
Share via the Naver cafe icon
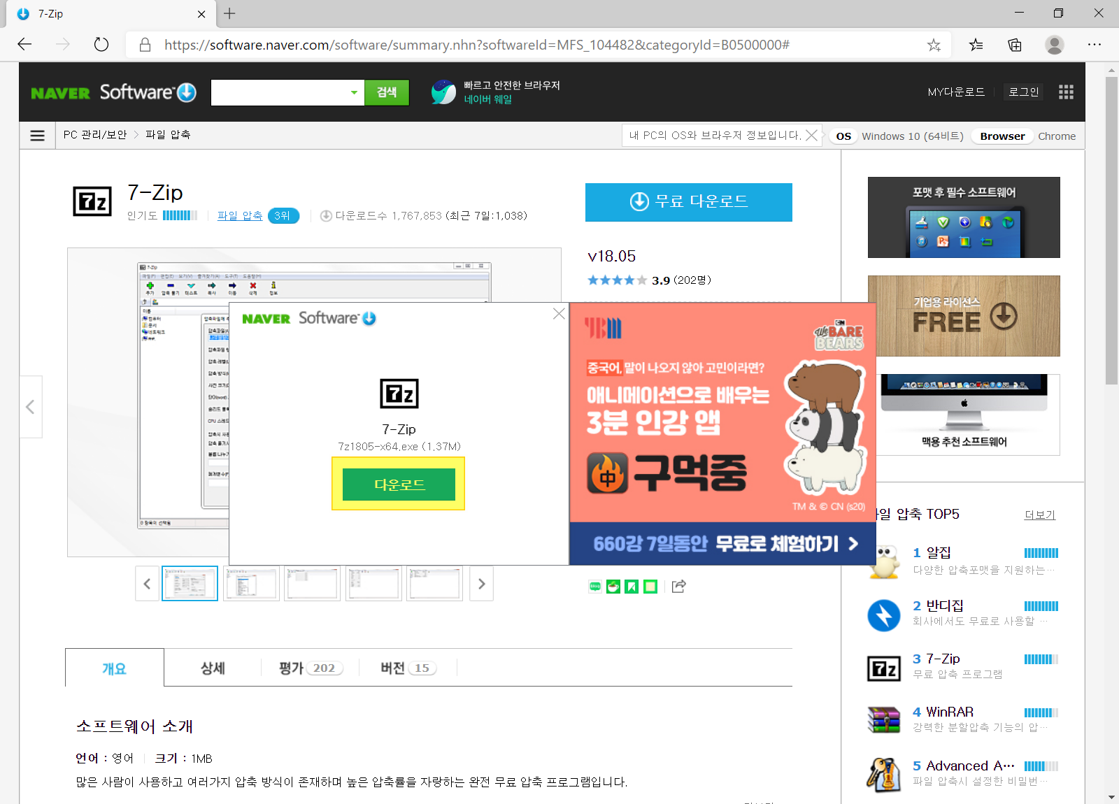613,587
